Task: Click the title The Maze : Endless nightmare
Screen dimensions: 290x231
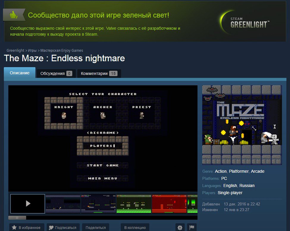Action: pos(64,58)
